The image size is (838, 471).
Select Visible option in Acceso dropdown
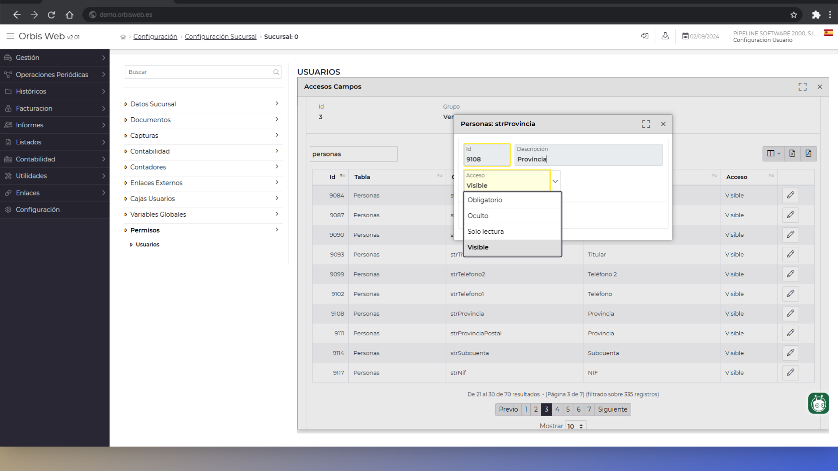(x=512, y=247)
